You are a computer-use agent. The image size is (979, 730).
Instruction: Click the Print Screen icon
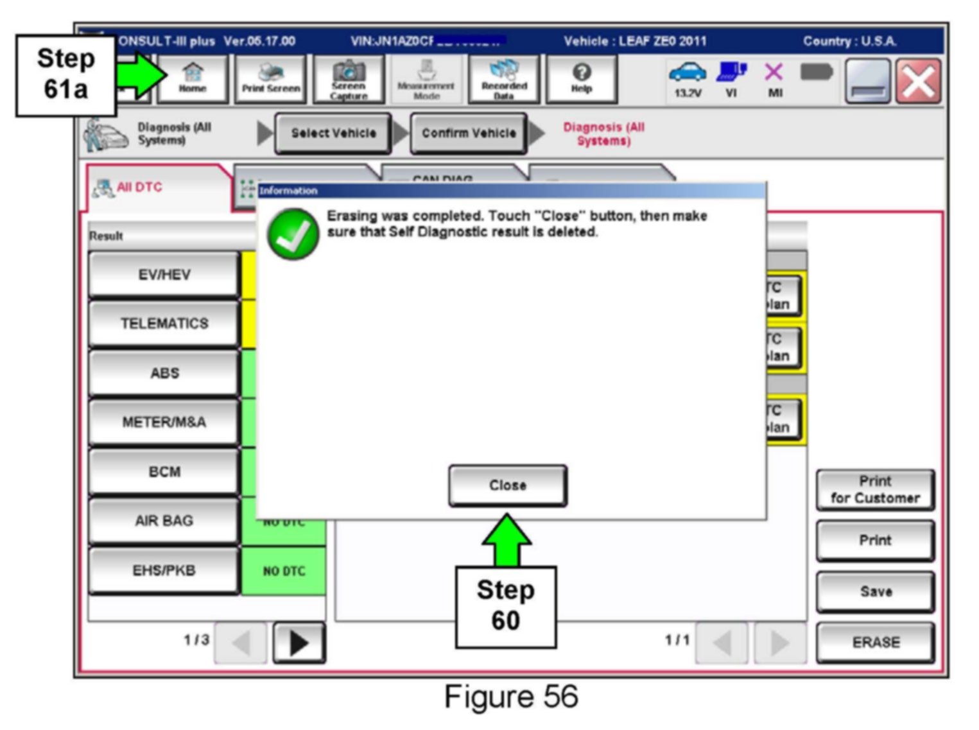tap(271, 79)
